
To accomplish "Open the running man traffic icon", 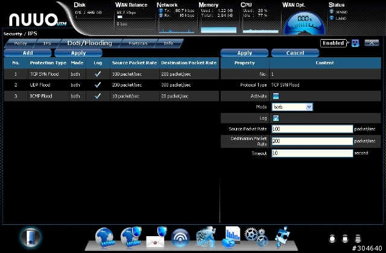I will coord(206,237).
